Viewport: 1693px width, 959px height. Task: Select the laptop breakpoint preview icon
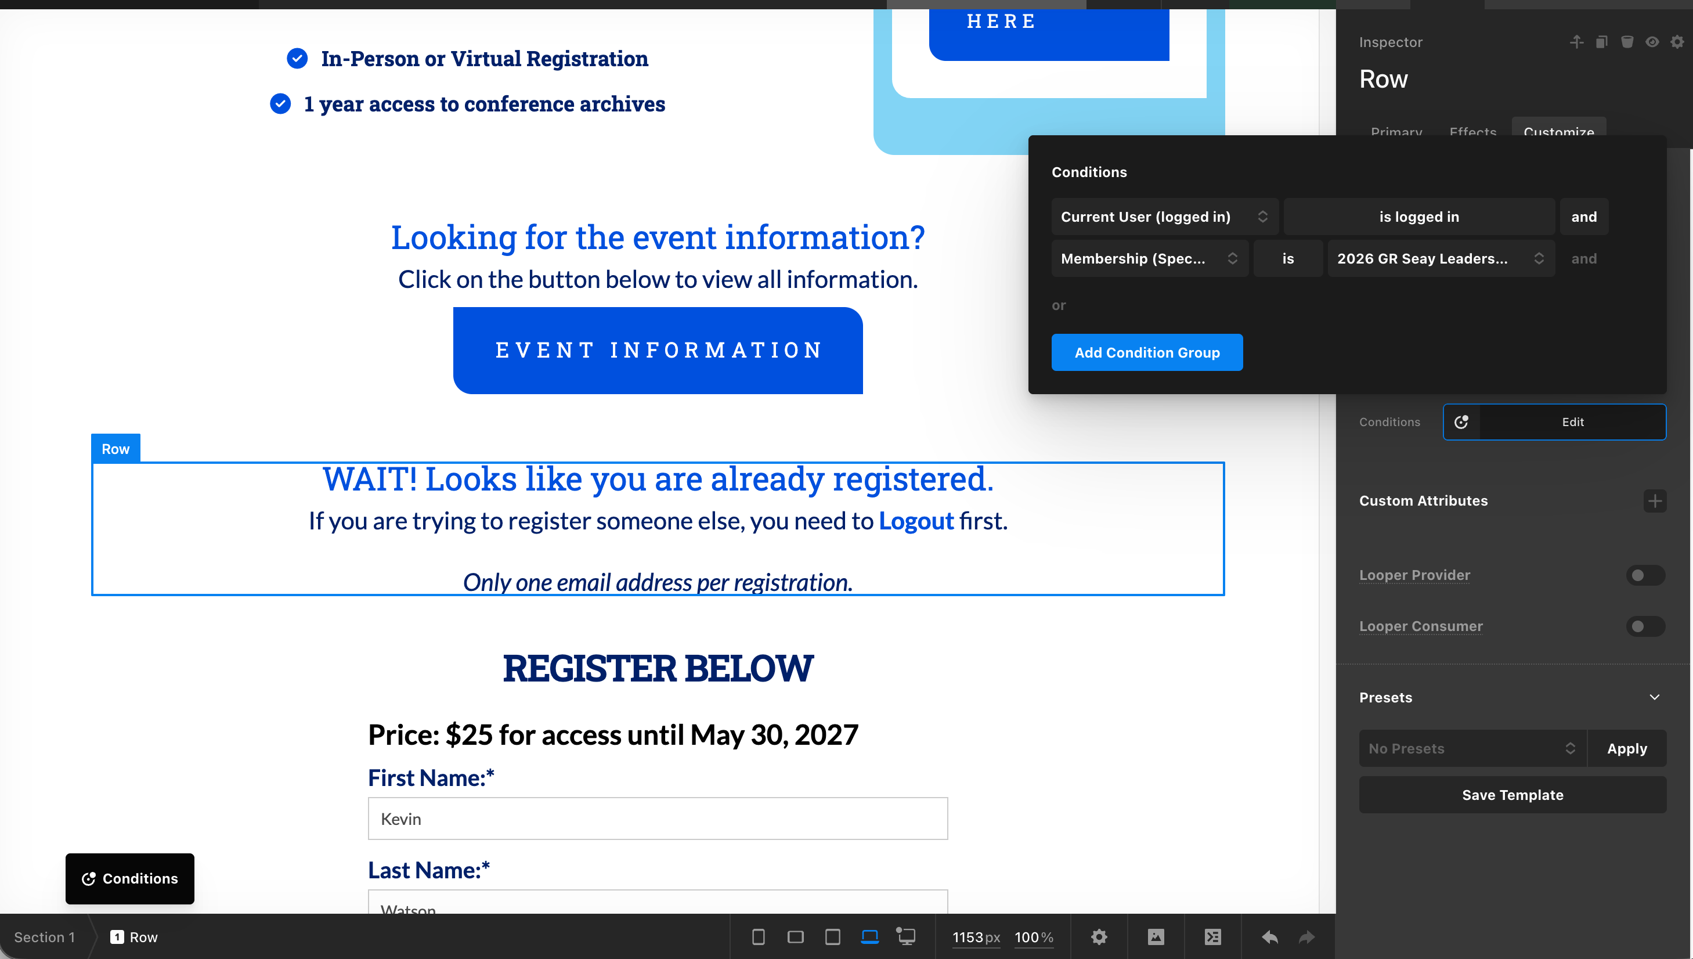point(870,936)
